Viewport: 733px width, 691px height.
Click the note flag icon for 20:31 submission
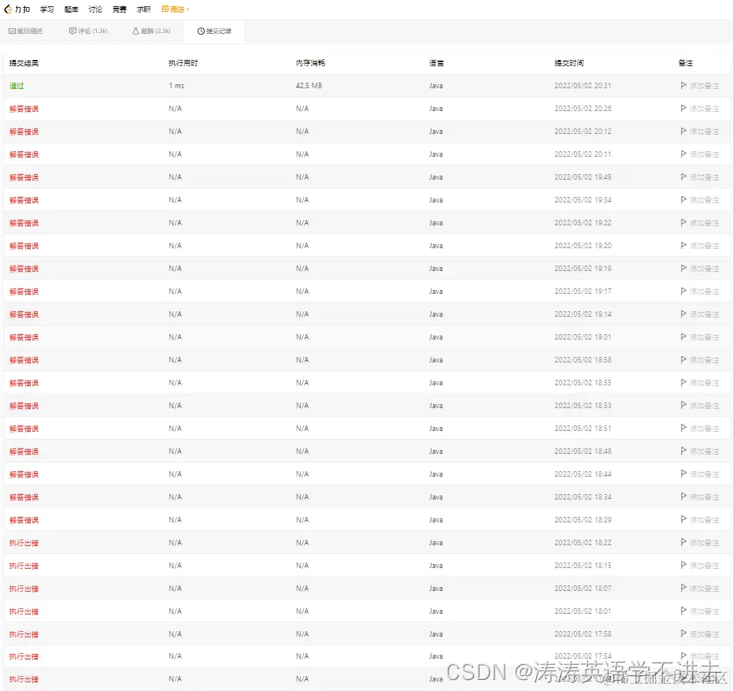(683, 86)
